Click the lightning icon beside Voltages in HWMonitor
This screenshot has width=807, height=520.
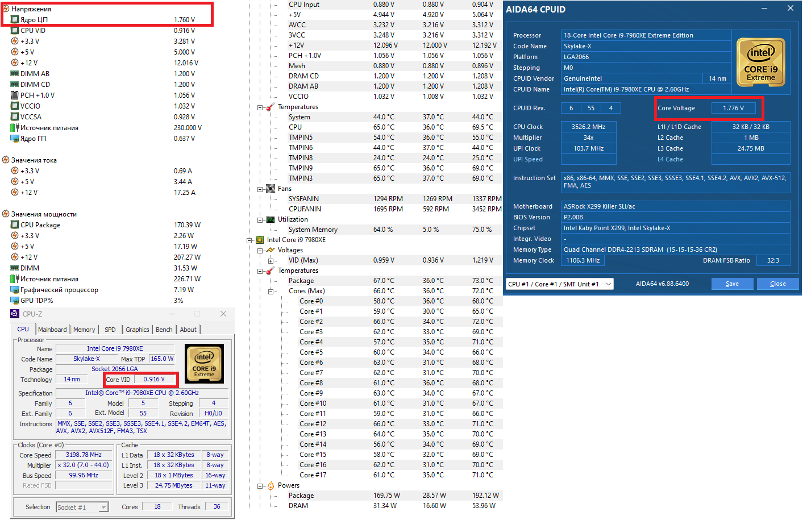271,250
